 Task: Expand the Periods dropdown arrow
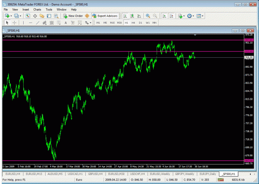tap(193, 16)
